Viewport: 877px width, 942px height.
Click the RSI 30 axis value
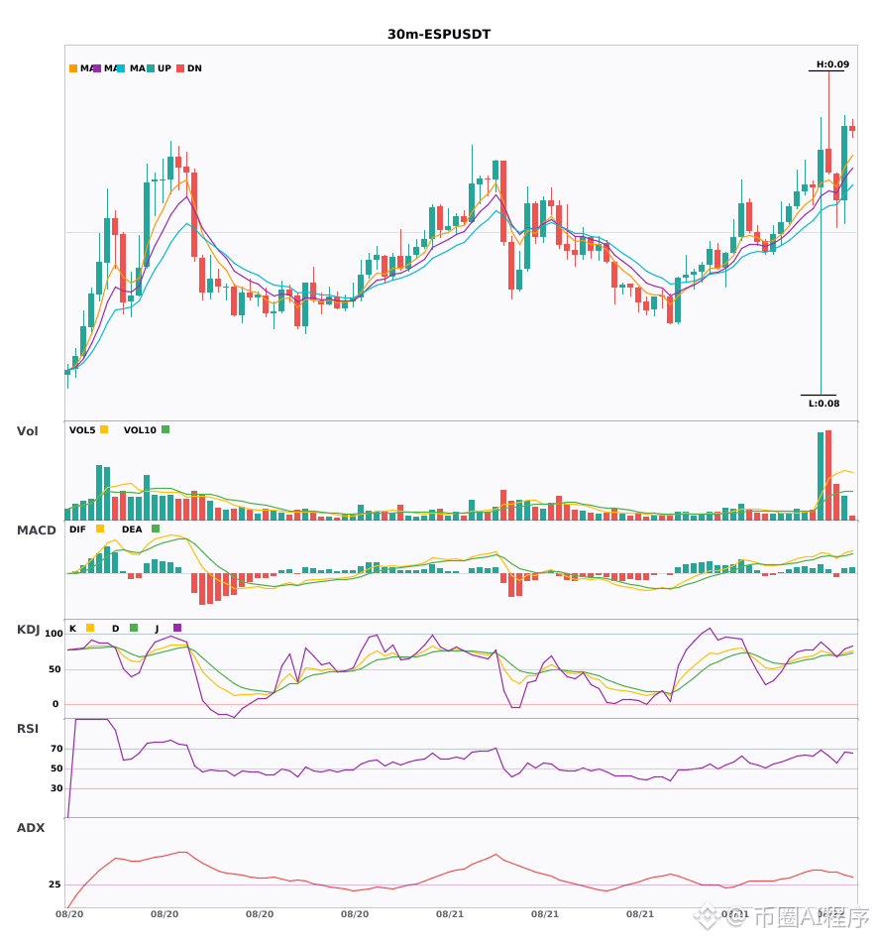pos(56,788)
